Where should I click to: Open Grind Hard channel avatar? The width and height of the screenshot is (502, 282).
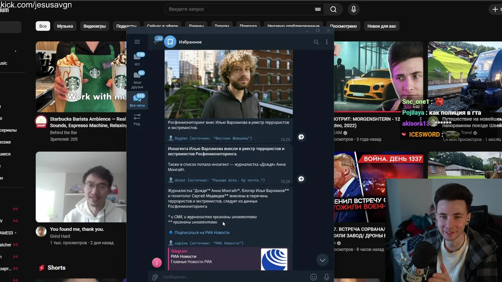(x=41, y=231)
